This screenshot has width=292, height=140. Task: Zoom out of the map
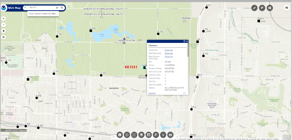click(4, 25)
